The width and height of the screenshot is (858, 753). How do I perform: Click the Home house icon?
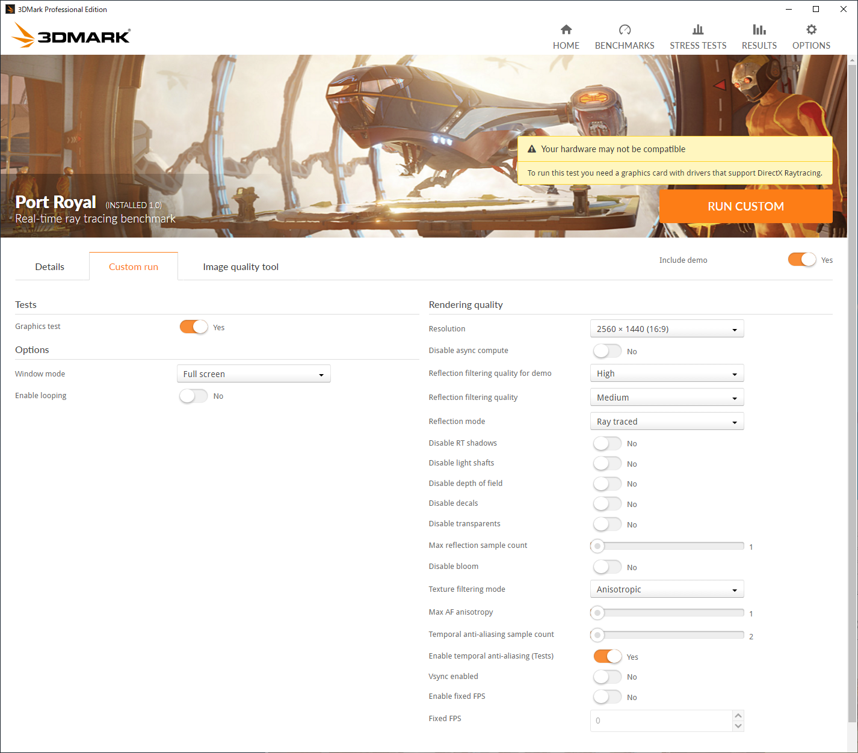pos(566,29)
